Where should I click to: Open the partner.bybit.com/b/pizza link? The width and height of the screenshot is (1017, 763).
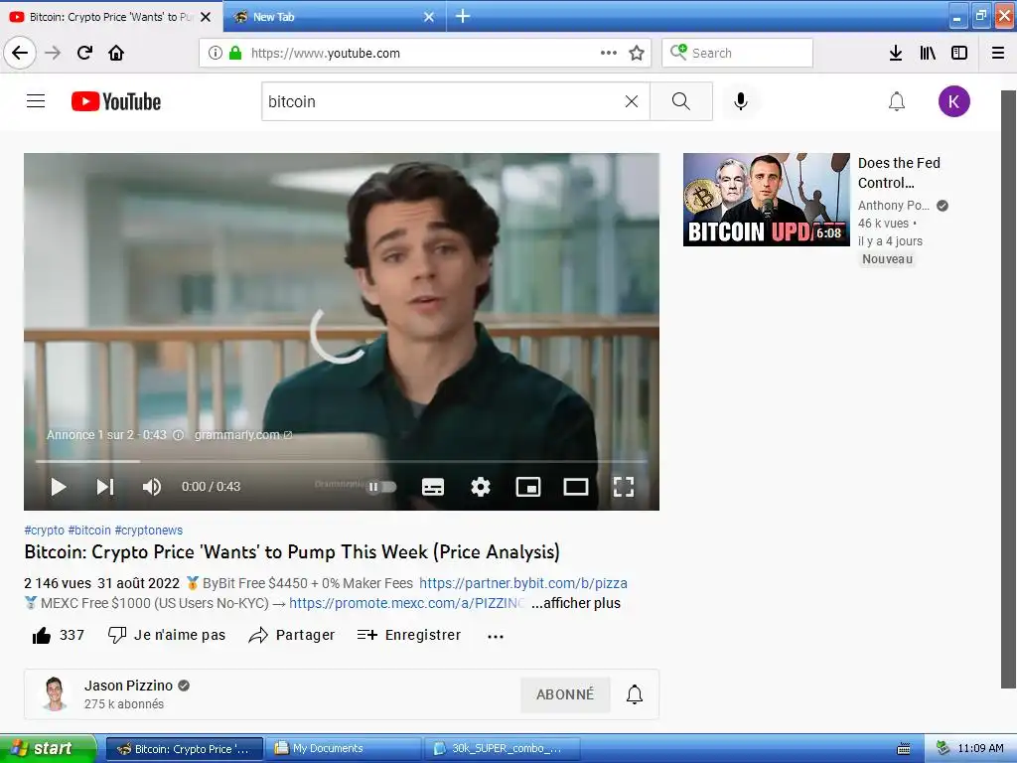click(x=522, y=583)
